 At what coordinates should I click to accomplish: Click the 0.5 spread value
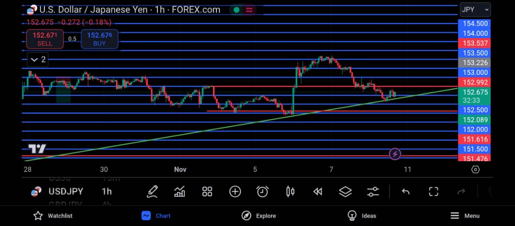72,39
